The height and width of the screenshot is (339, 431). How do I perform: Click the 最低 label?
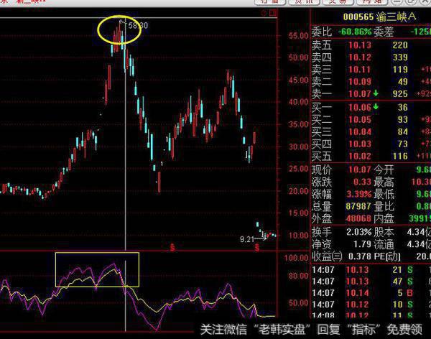[384, 194]
